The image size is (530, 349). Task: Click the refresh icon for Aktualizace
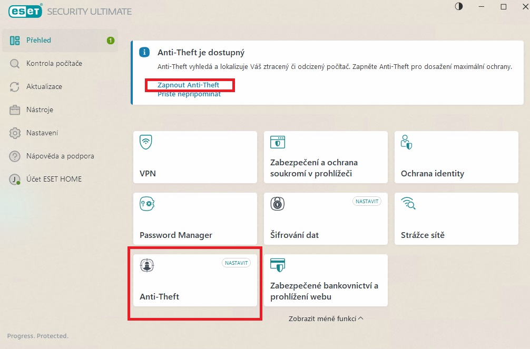(x=15, y=87)
